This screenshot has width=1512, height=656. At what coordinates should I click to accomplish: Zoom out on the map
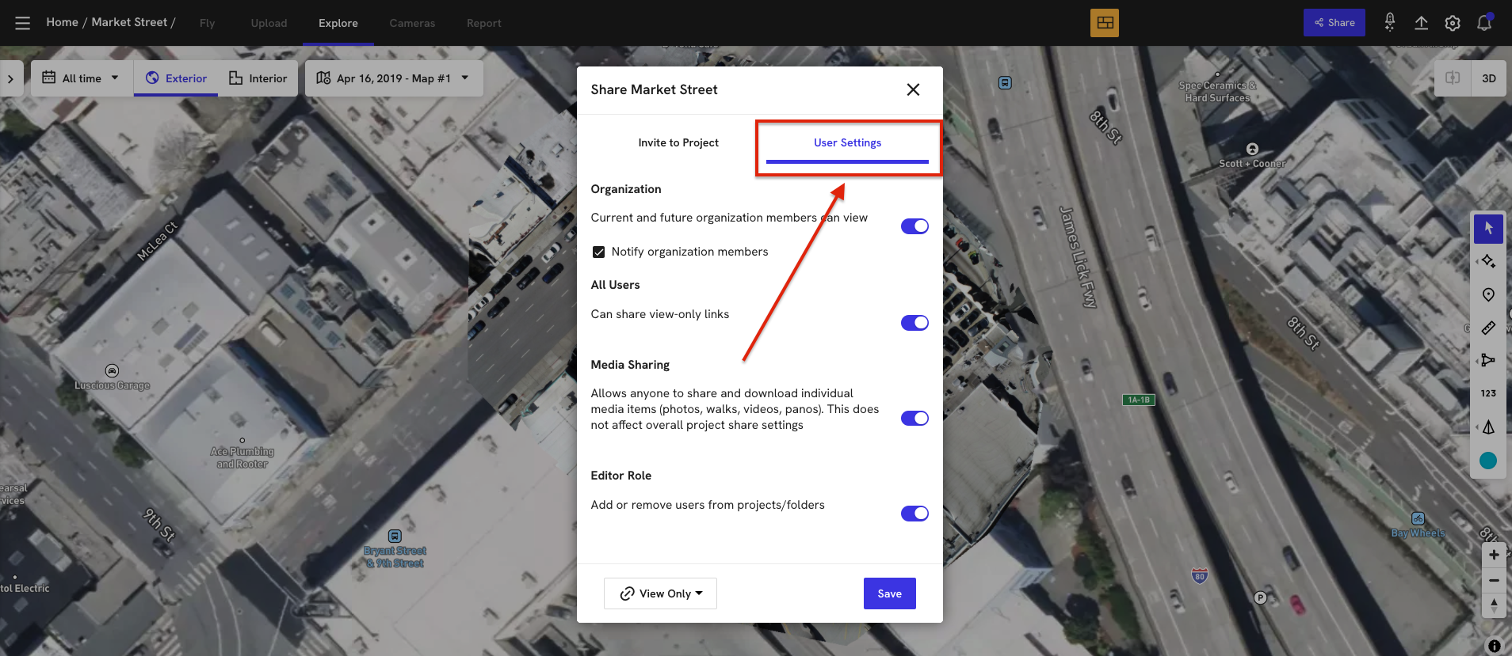pos(1494,580)
